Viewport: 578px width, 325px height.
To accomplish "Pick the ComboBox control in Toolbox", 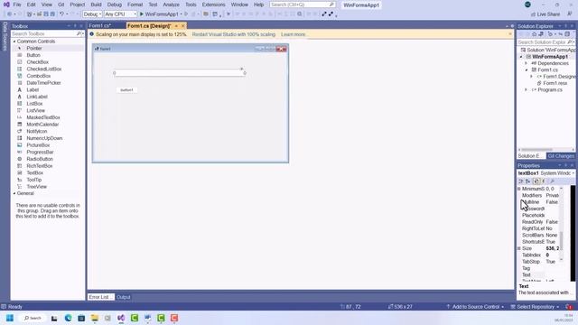I will 38,76.
